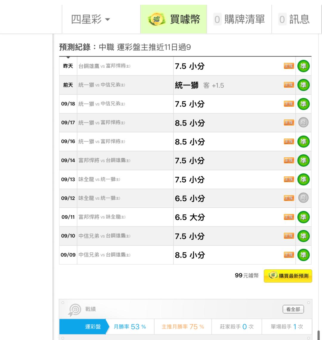Click the 主推 tag in the 09/12 row

[x=289, y=198]
